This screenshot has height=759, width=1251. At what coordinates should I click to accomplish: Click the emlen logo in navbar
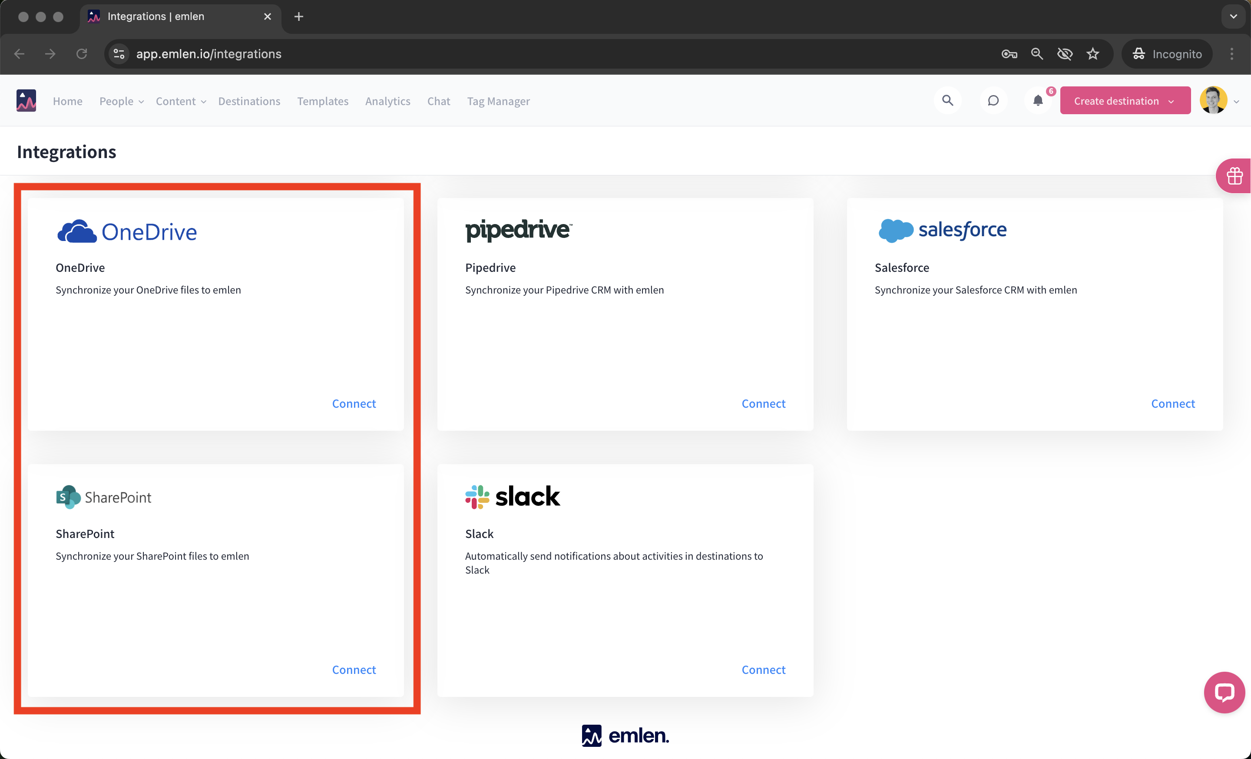coord(26,100)
